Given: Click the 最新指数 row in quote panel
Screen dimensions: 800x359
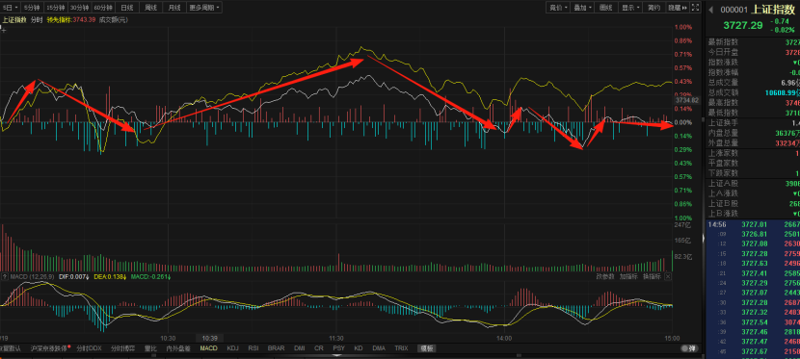Looking at the screenshot, I should click(x=753, y=42).
